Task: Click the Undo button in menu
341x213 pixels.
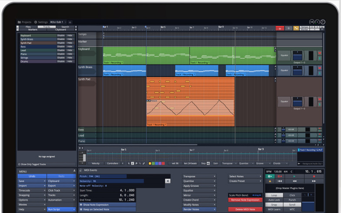Action: (32, 176)
